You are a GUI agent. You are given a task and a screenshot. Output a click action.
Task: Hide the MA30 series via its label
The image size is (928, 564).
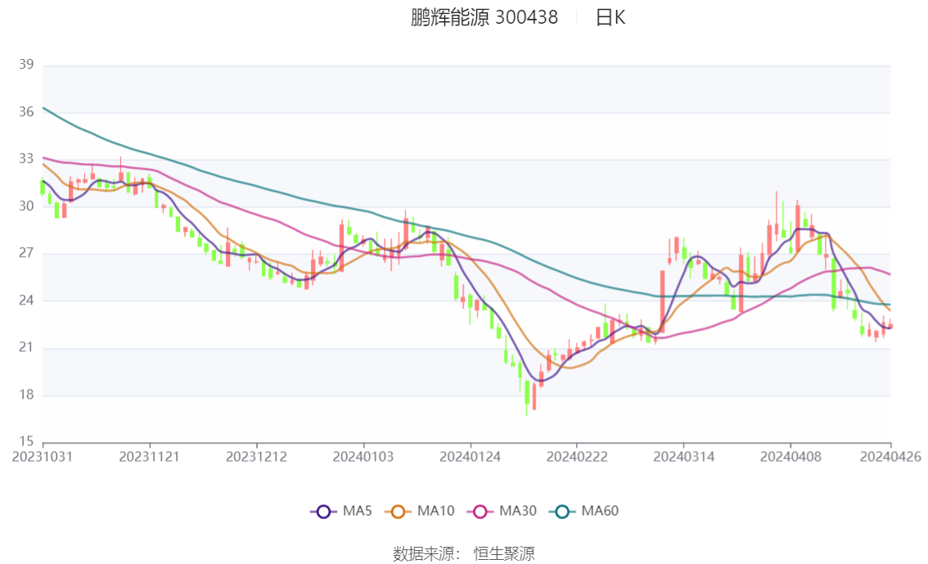point(518,512)
